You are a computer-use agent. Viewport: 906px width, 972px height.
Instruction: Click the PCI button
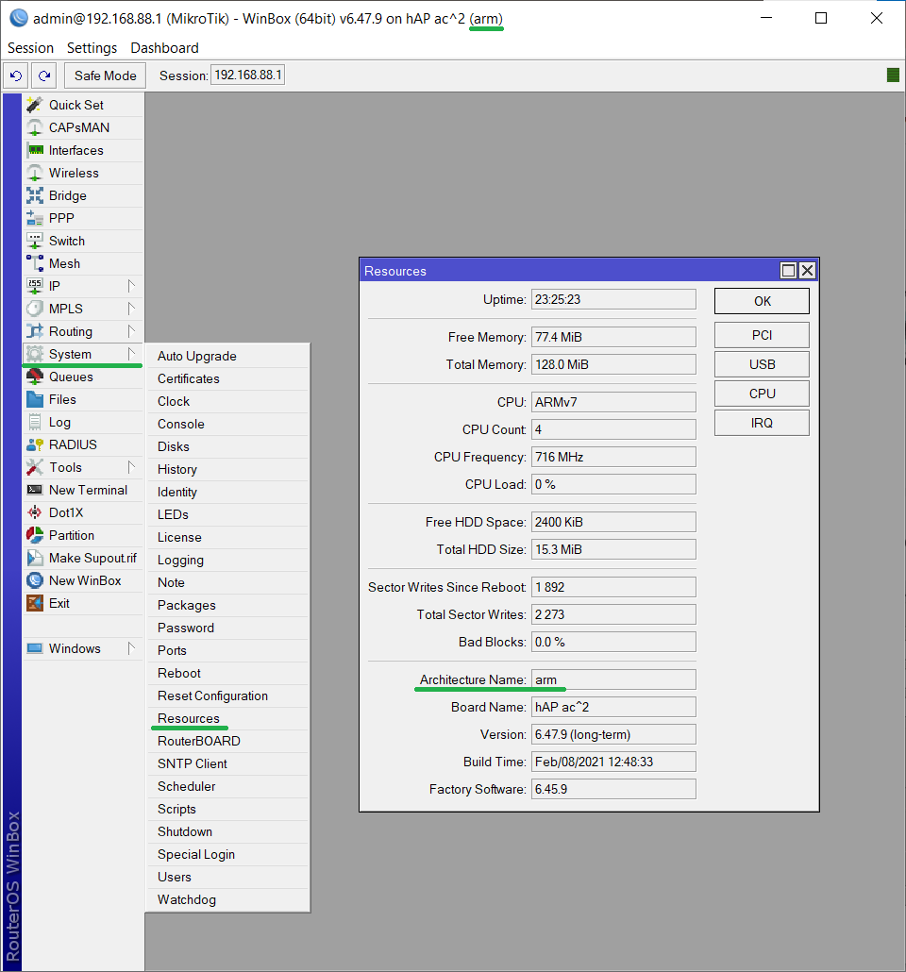pyautogui.click(x=762, y=335)
